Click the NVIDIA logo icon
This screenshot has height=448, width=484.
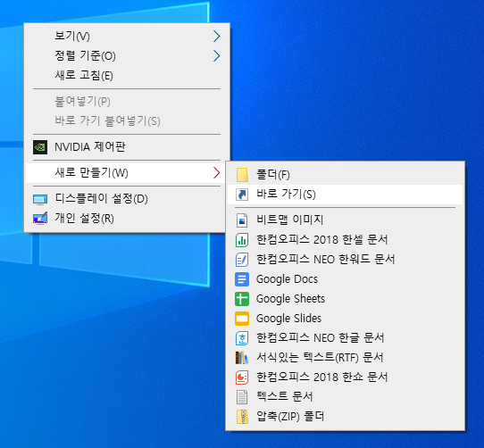[40, 147]
